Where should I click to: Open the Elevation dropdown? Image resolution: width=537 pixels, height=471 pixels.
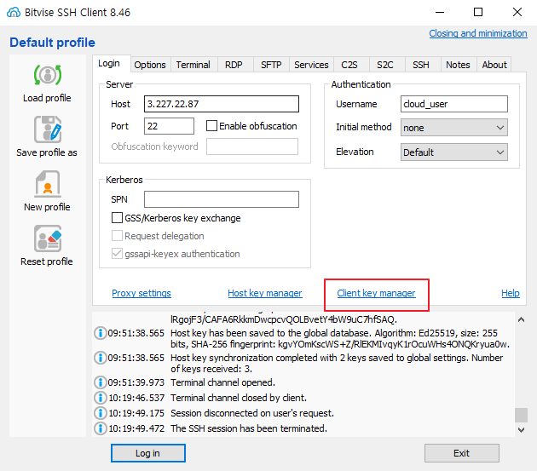(454, 152)
